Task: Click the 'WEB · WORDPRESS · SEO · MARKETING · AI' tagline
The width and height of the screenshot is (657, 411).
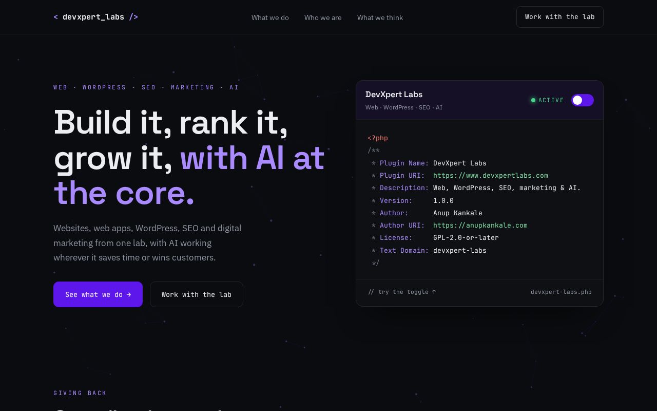Action: (x=146, y=87)
